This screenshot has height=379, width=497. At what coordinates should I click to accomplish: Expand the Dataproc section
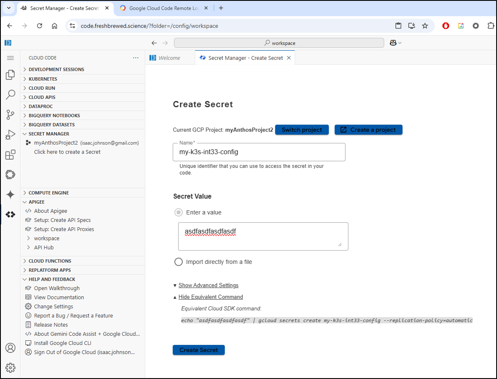pos(83,106)
